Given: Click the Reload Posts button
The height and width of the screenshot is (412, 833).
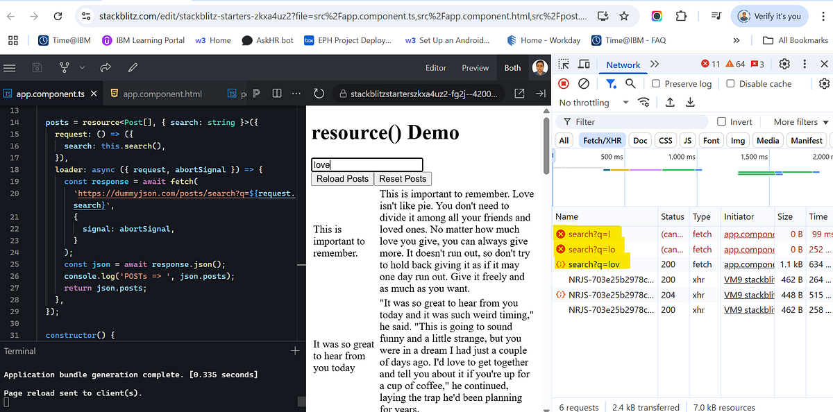Looking at the screenshot, I should (342, 179).
